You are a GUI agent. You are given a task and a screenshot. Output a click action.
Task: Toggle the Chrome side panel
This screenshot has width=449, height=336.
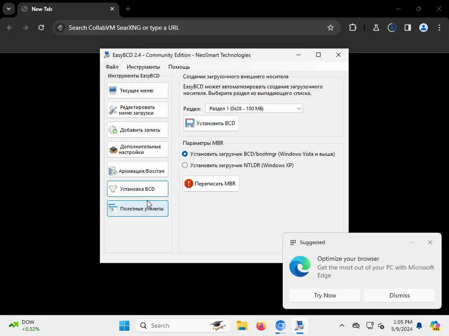coord(408,28)
